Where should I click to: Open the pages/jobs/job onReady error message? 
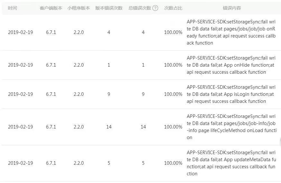coord(231,32)
